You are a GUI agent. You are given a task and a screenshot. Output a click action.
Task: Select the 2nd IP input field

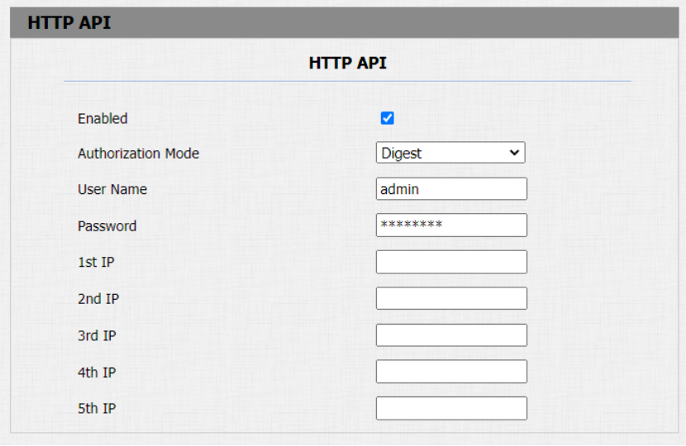coord(451,298)
